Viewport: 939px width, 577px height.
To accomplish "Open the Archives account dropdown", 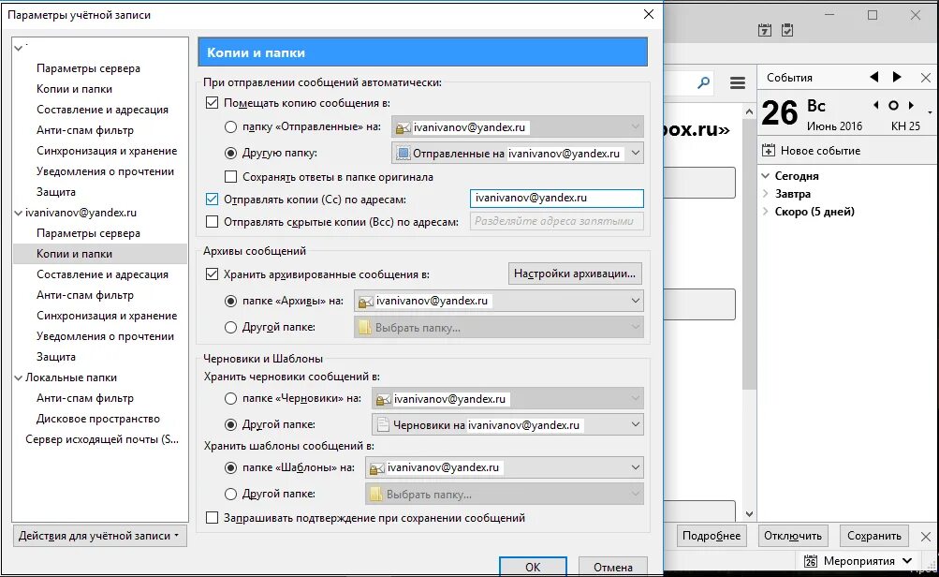I will click(x=499, y=301).
